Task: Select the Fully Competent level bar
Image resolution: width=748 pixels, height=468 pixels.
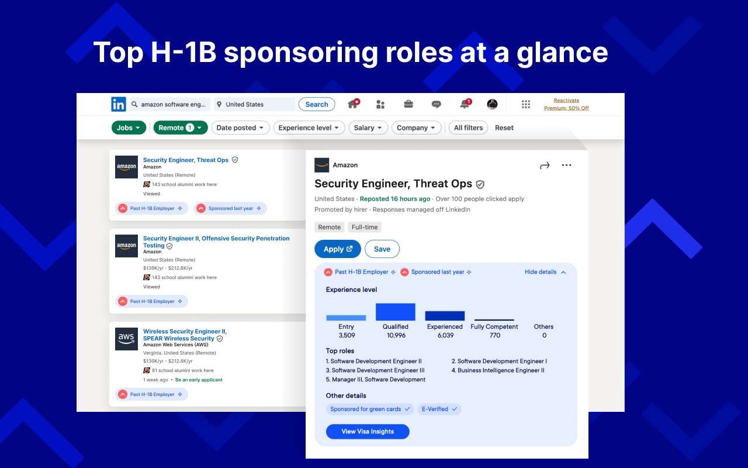Action: point(494,320)
